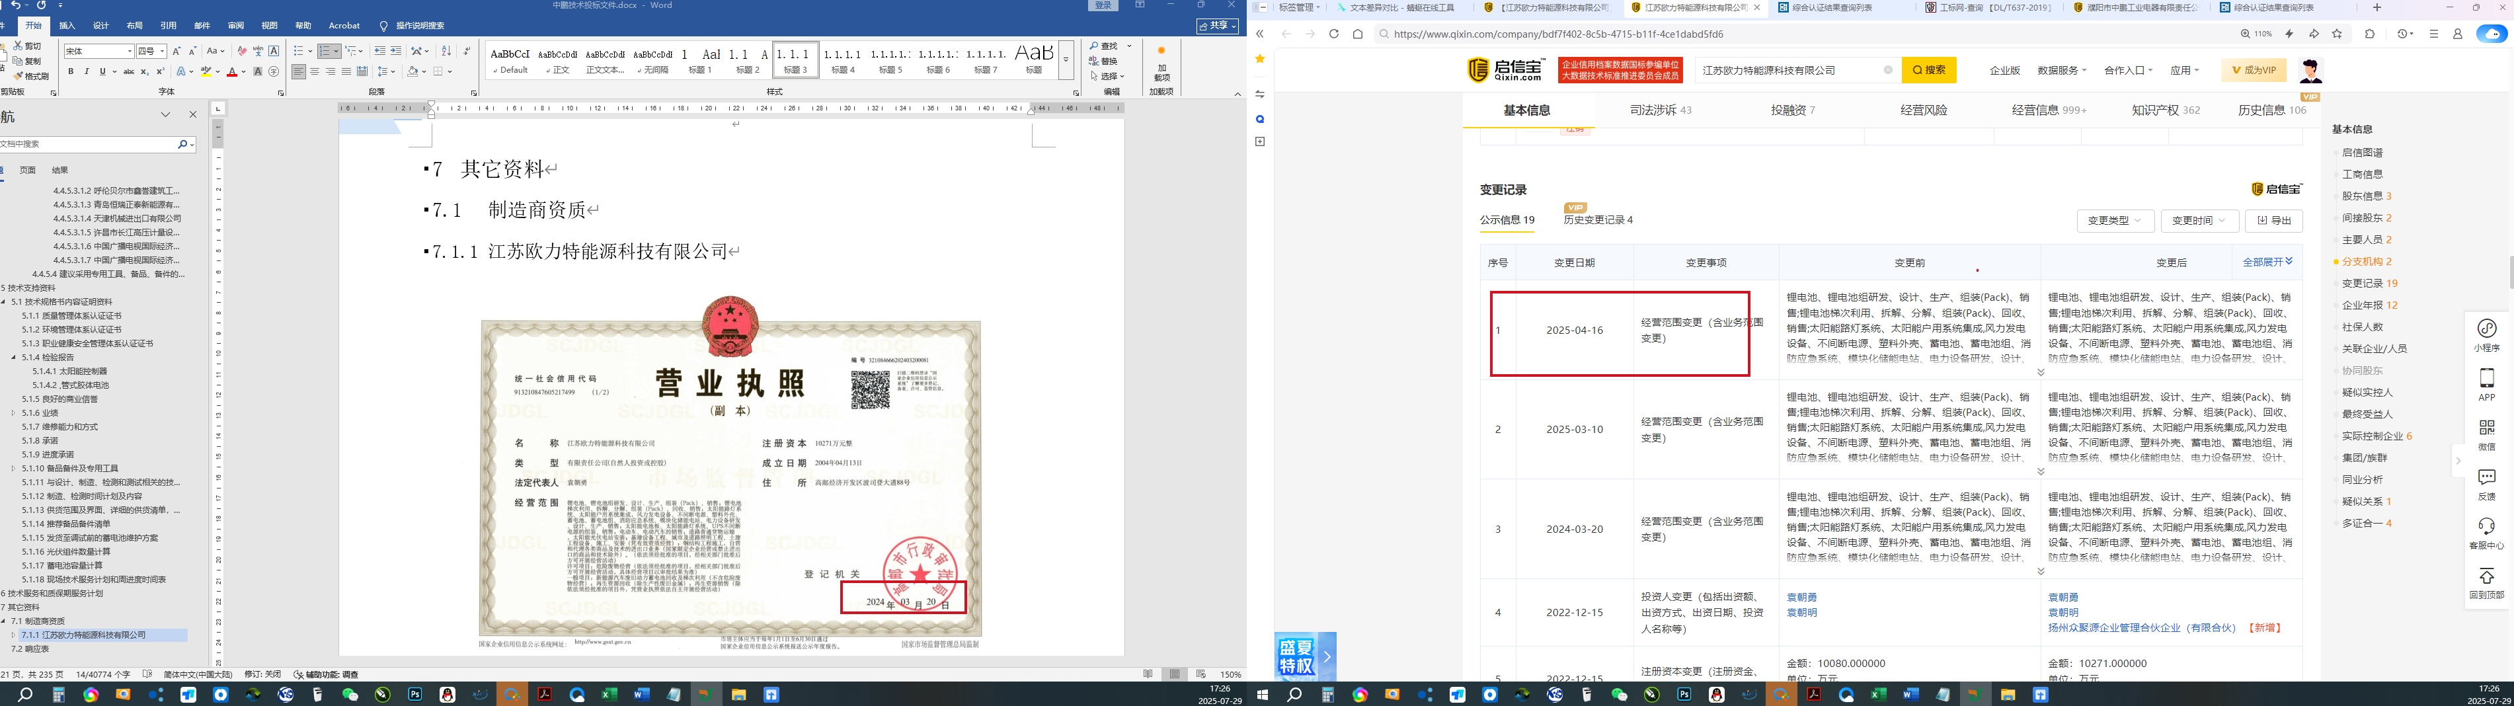Screen dimensions: 2514x706
Task: Toggle strikethrough text in Word
Action: coord(128,71)
